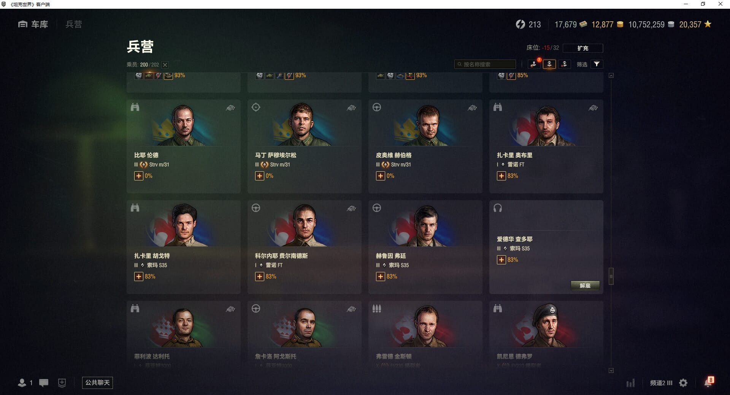
Task: Click the scroll-up arrow of crew list
Action: click(x=611, y=76)
